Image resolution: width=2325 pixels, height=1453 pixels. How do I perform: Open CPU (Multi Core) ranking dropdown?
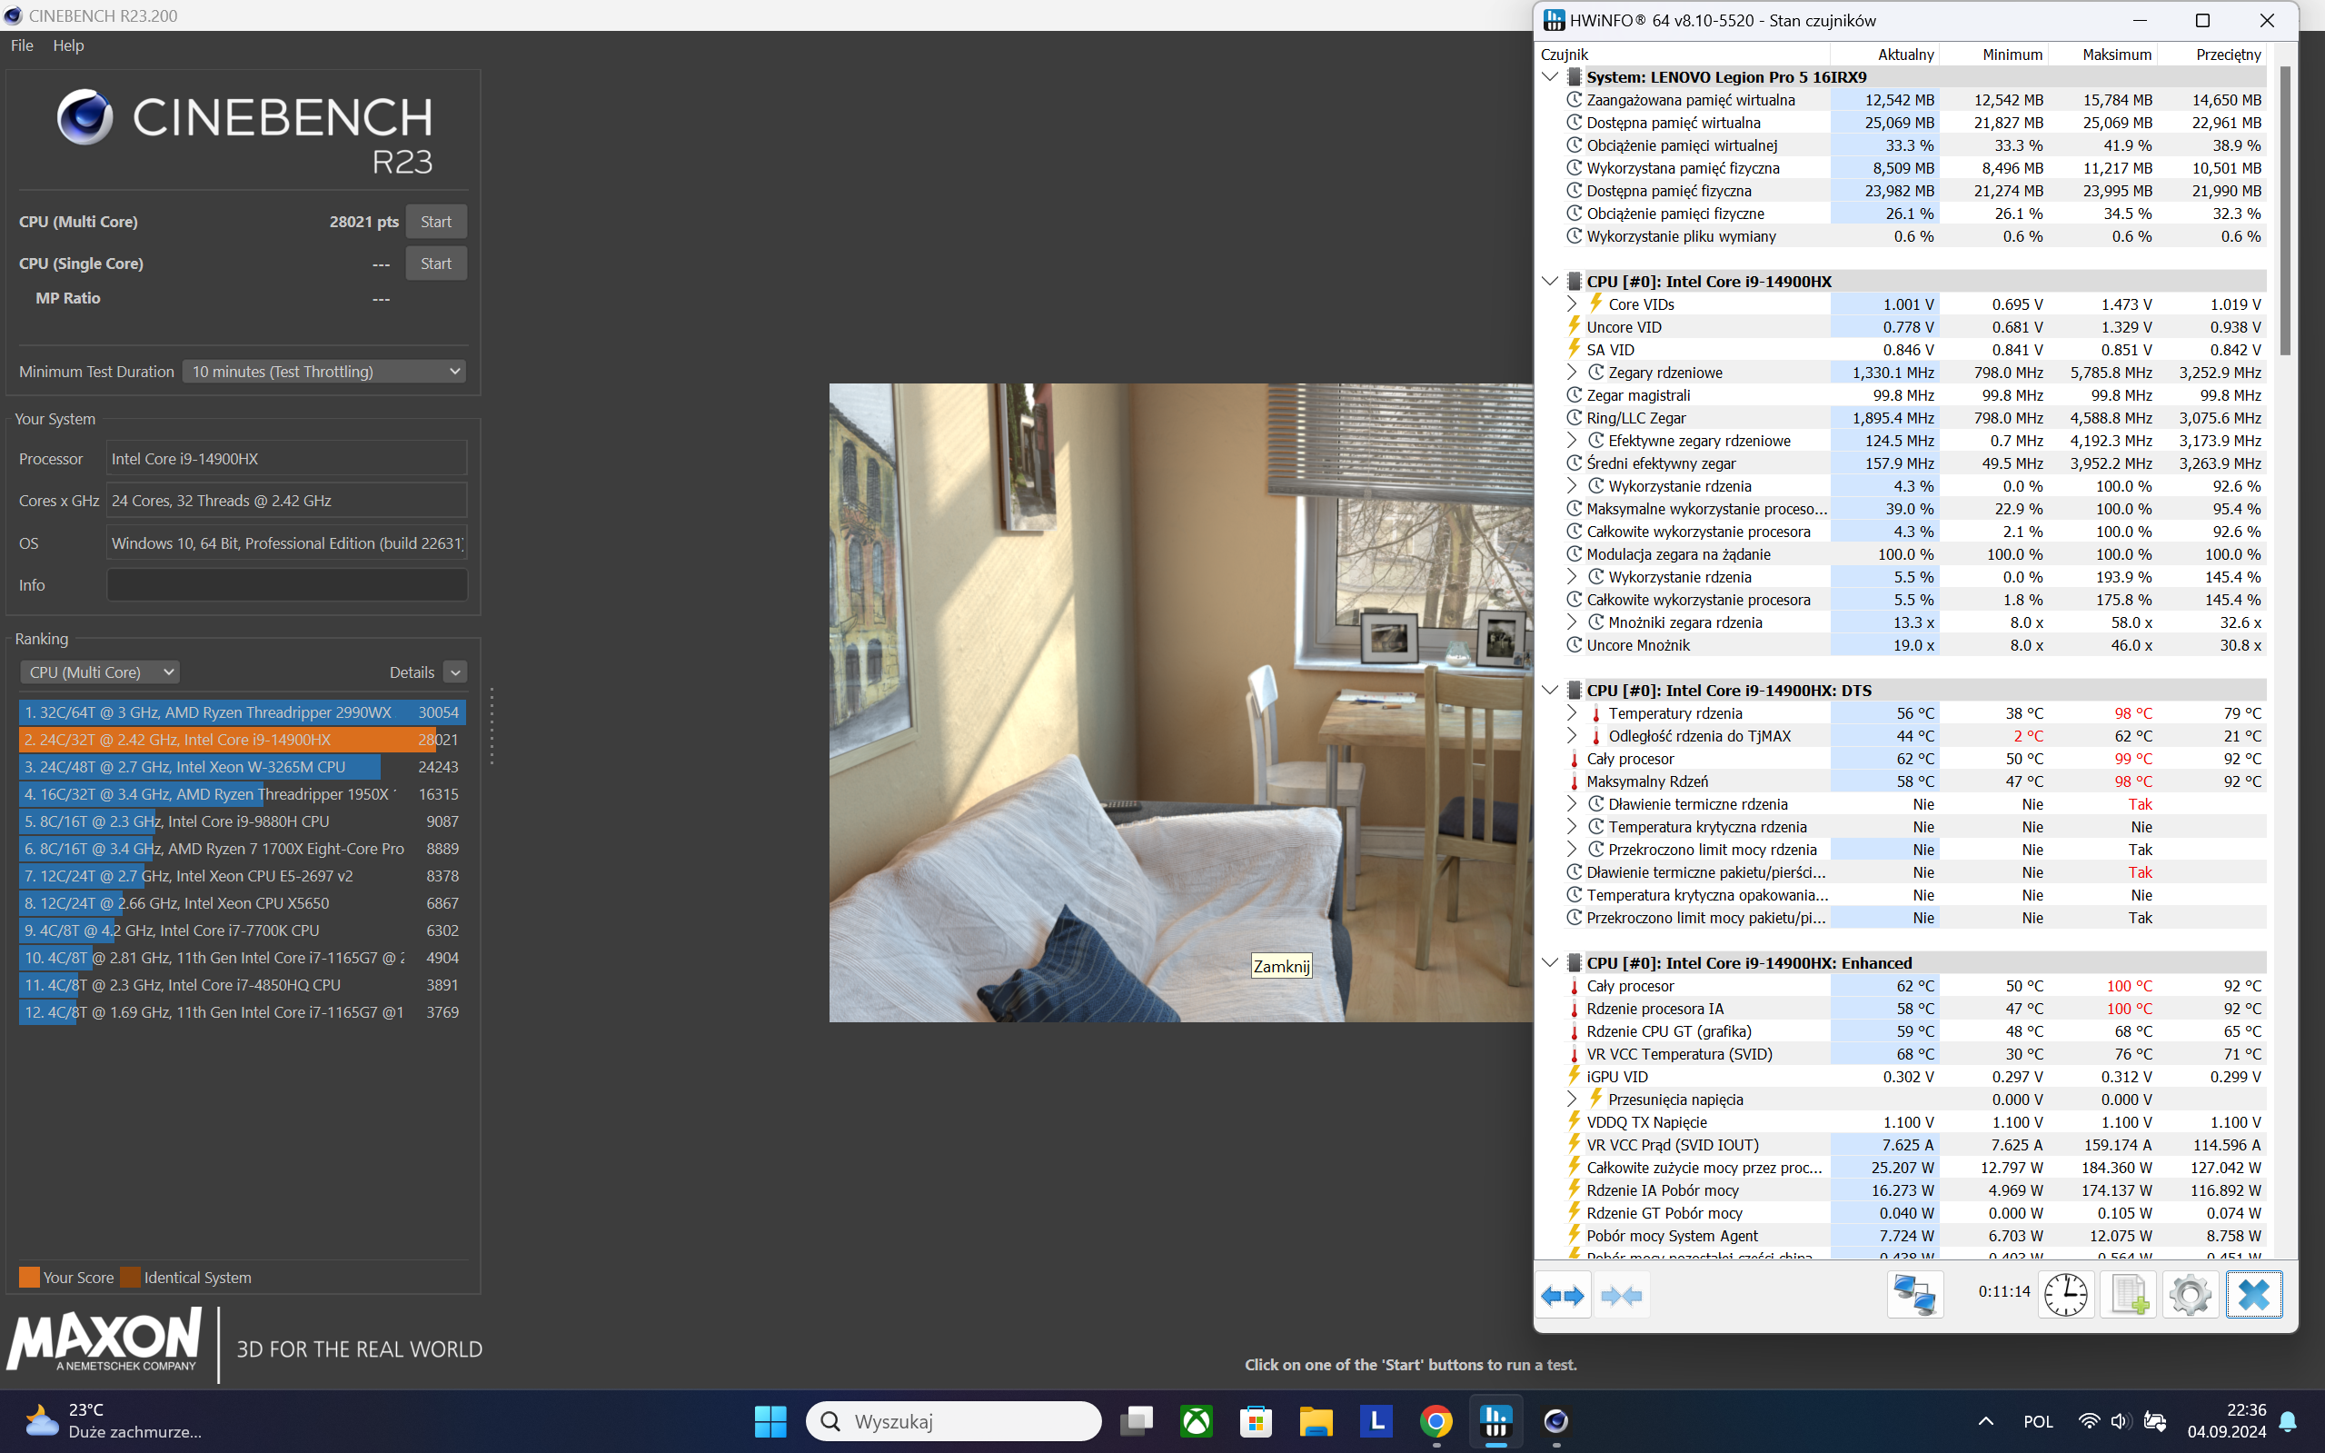(x=100, y=672)
